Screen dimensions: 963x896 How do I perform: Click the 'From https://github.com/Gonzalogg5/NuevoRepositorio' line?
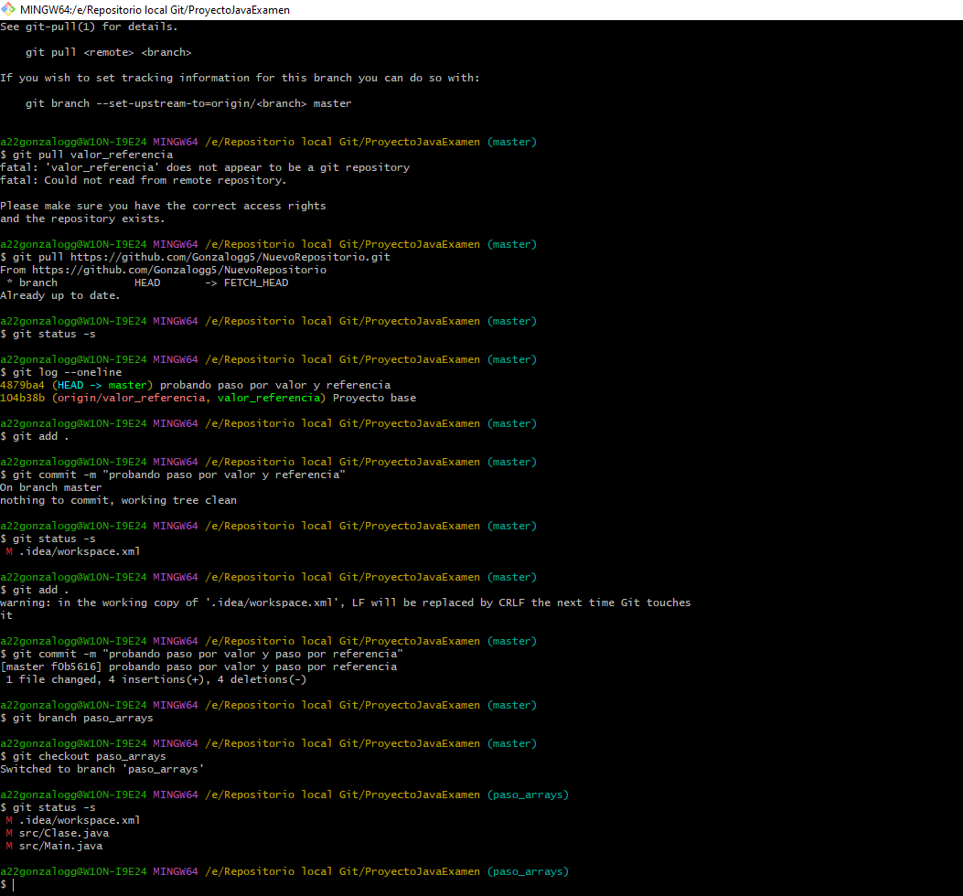pos(164,271)
